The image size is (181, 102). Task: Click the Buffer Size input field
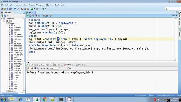pos(53,69)
